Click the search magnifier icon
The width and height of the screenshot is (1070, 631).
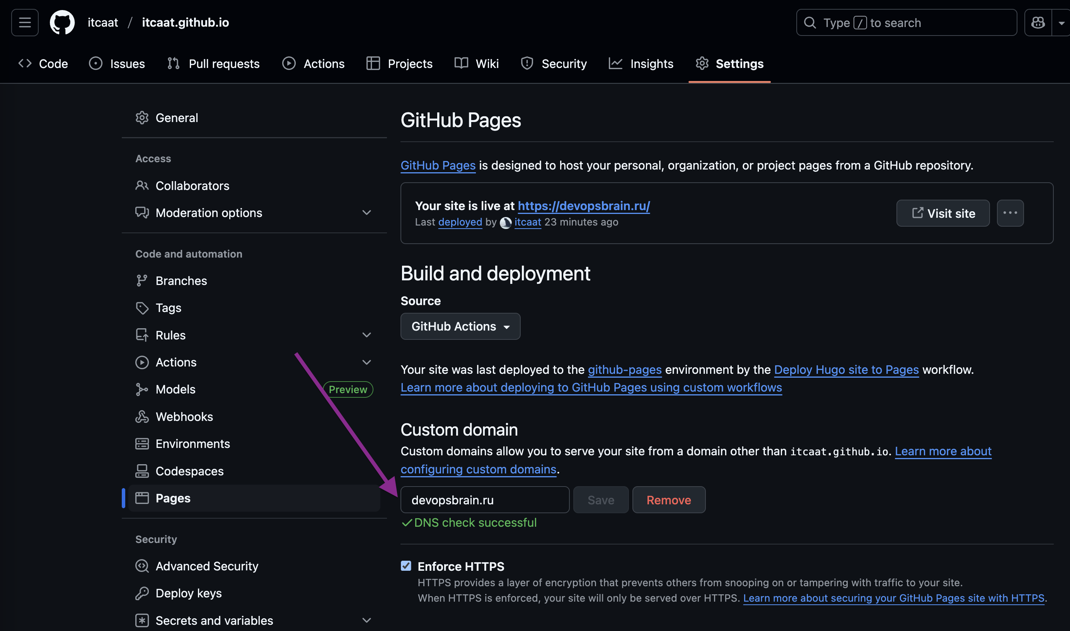809,22
